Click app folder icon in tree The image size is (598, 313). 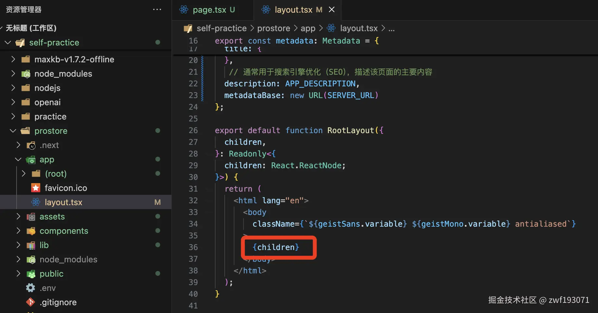(x=31, y=160)
